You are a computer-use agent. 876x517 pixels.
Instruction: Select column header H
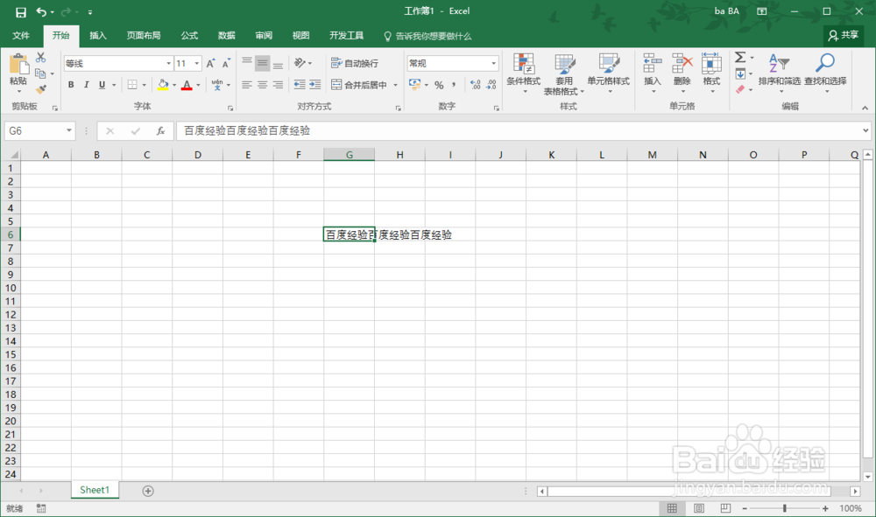[x=400, y=155]
